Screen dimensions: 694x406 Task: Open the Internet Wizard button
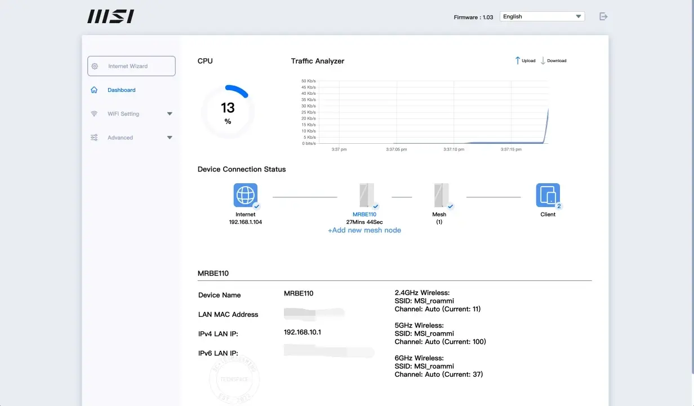point(131,66)
